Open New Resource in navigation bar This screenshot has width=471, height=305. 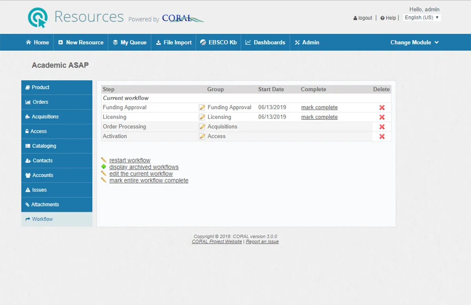coord(81,42)
